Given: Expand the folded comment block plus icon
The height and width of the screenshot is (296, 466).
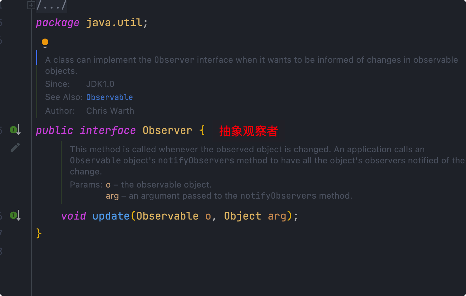Looking at the screenshot, I should pos(31,5).
